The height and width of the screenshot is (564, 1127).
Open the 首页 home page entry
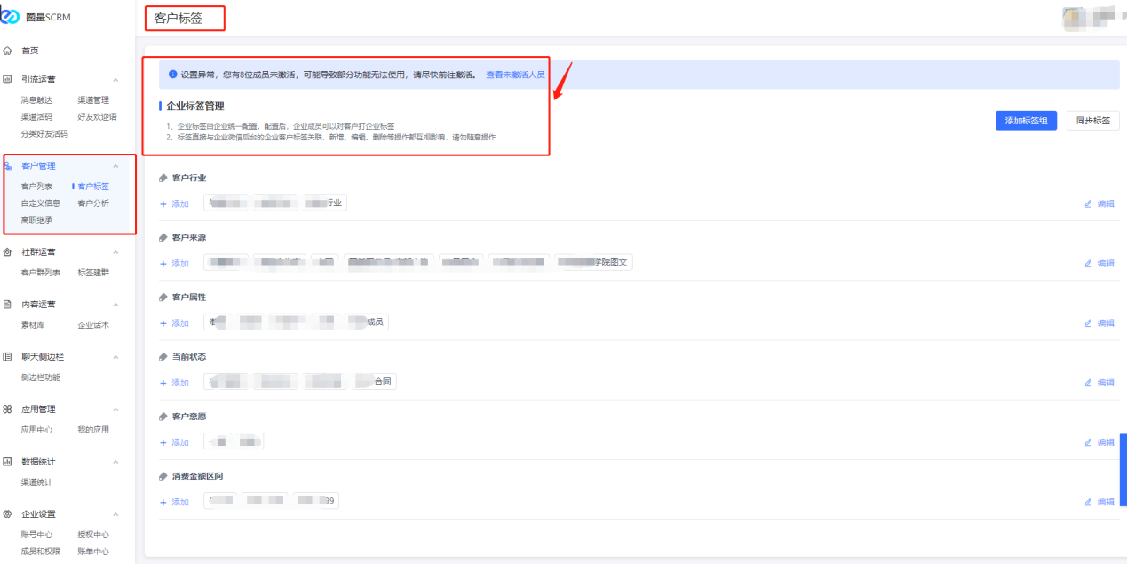(x=29, y=51)
